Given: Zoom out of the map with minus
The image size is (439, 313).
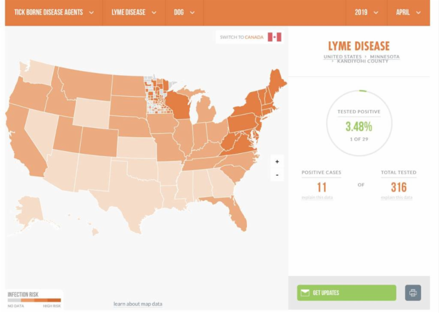Looking at the screenshot, I should click(277, 175).
